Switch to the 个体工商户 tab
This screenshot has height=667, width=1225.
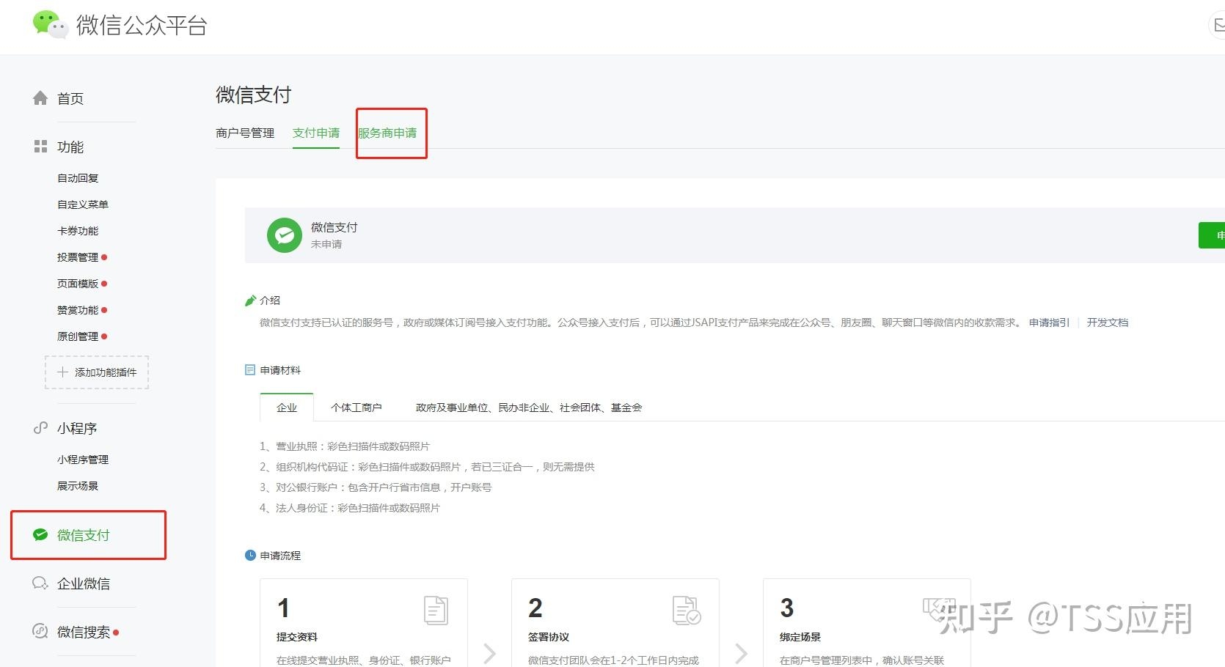(x=357, y=408)
